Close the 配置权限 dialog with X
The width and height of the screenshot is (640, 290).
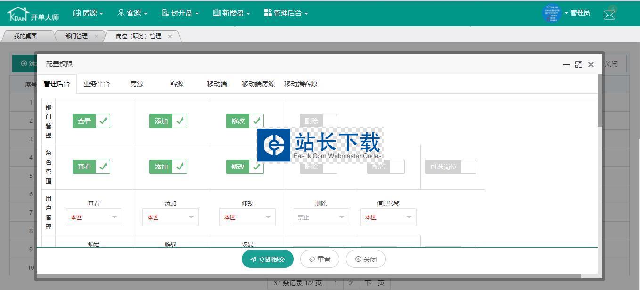pos(591,64)
